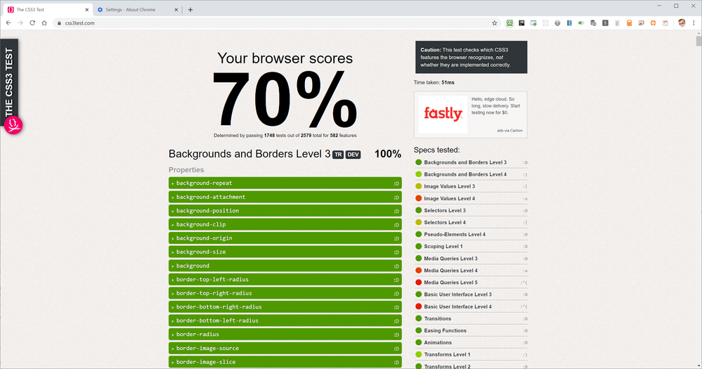Open the blue letter E extension
This screenshot has height=369, width=702.
point(569,22)
